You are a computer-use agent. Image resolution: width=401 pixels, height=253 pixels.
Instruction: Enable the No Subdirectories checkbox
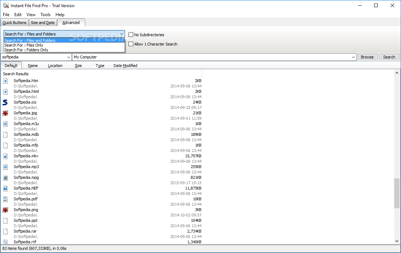[x=131, y=34]
